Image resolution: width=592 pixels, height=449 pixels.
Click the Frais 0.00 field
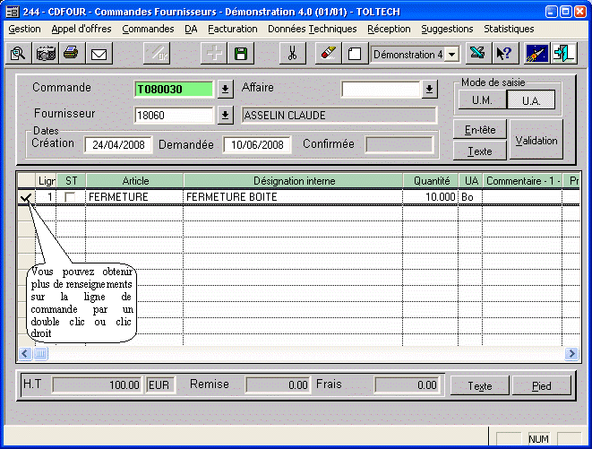pyautogui.click(x=407, y=385)
